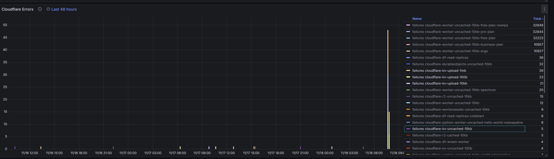Image resolution: width=554 pixels, height=159 pixels.
Task: Click the small bar just after 11/17 06:00
Action: point(180,148)
